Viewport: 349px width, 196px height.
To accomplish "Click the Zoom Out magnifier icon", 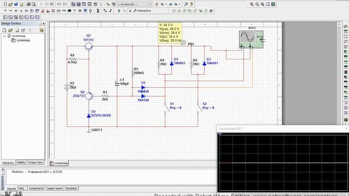I will [257, 4].
